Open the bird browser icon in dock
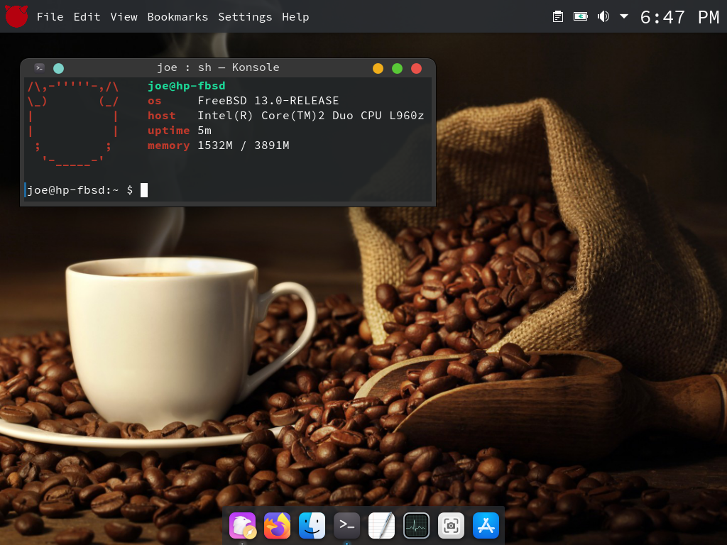 [x=242, y=526]
